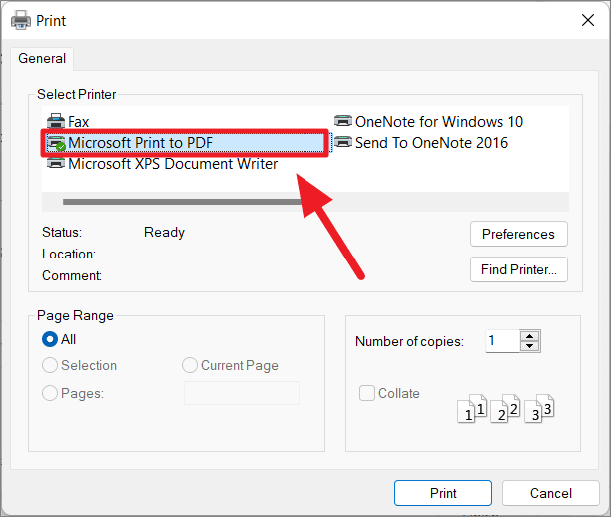Click the Ready status value
Screen dimensions: 611x517
tap(164, 233)
